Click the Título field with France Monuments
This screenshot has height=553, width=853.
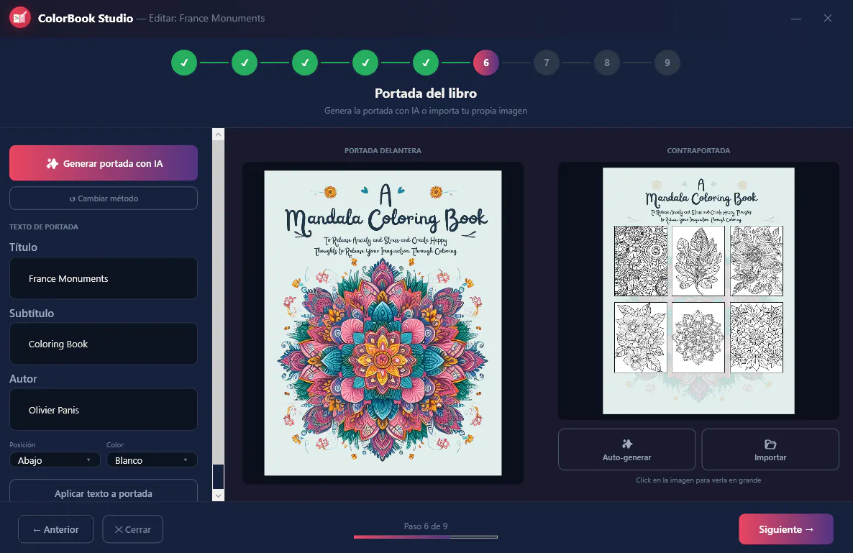tap(104, 278)
